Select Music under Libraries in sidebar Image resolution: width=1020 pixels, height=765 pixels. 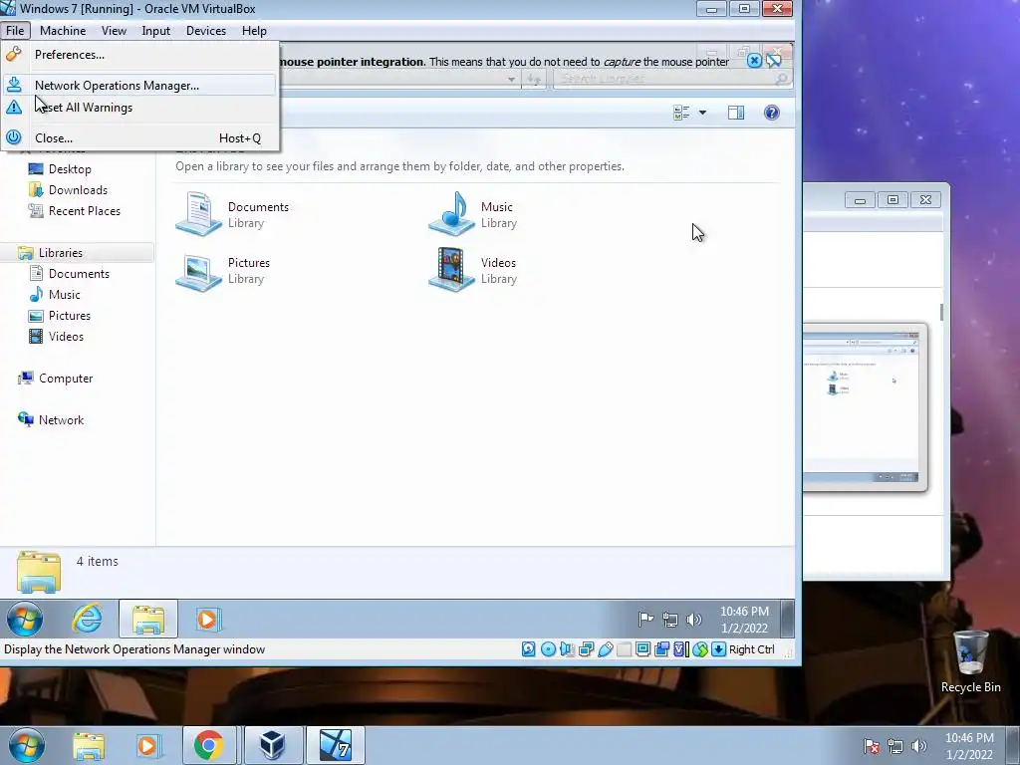pyautogui.click(x=65, y=295)
